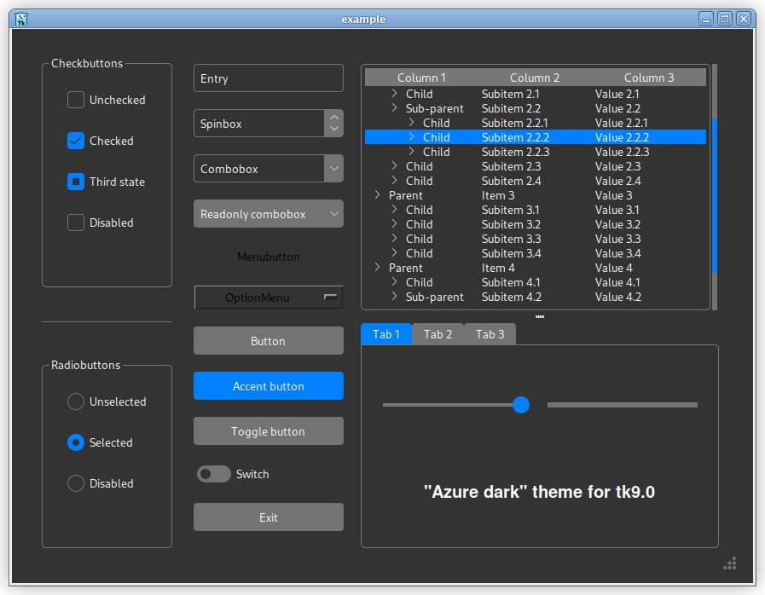Click the Column 2 header
Screen dimensions: 765x595
coord(535,78)
